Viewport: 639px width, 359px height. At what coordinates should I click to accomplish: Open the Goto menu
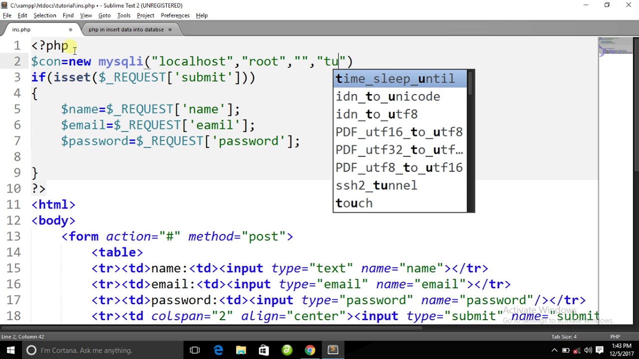[104, 15]
